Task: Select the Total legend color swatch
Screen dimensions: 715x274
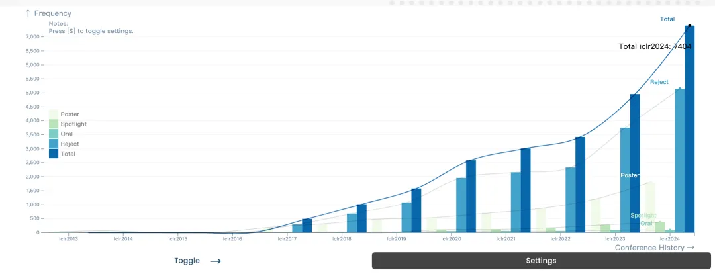Action: pos(54,154)
